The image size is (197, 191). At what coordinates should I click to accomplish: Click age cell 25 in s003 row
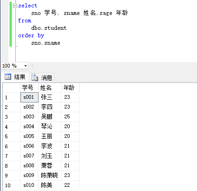pos(70,117)
